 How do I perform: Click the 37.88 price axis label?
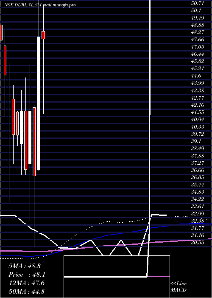point(197,155)
